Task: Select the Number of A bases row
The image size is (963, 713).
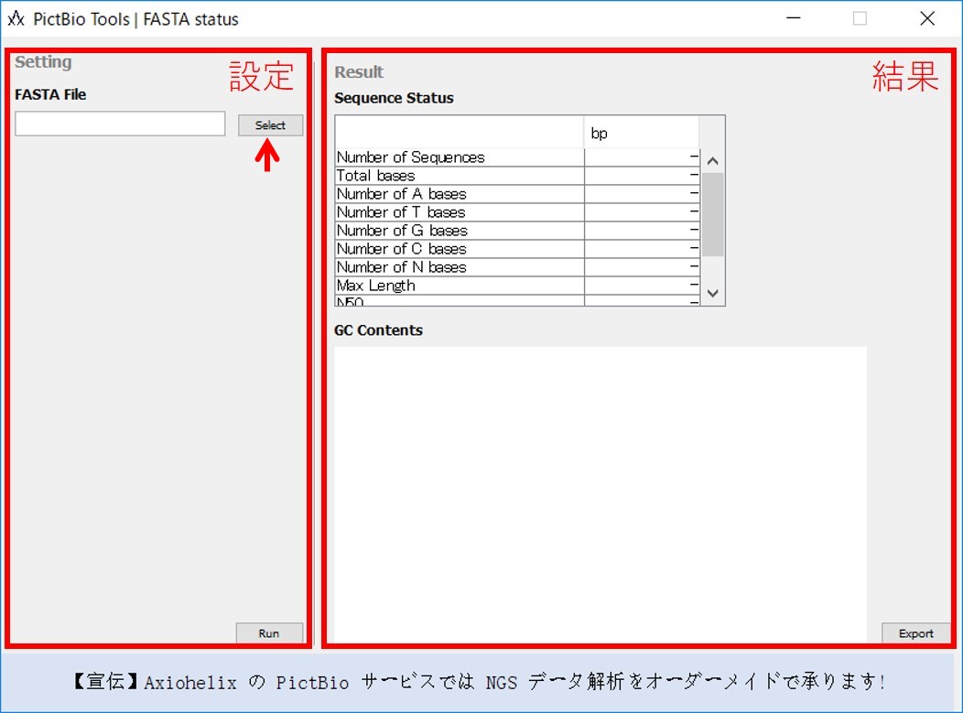Action: coord(459,194)
